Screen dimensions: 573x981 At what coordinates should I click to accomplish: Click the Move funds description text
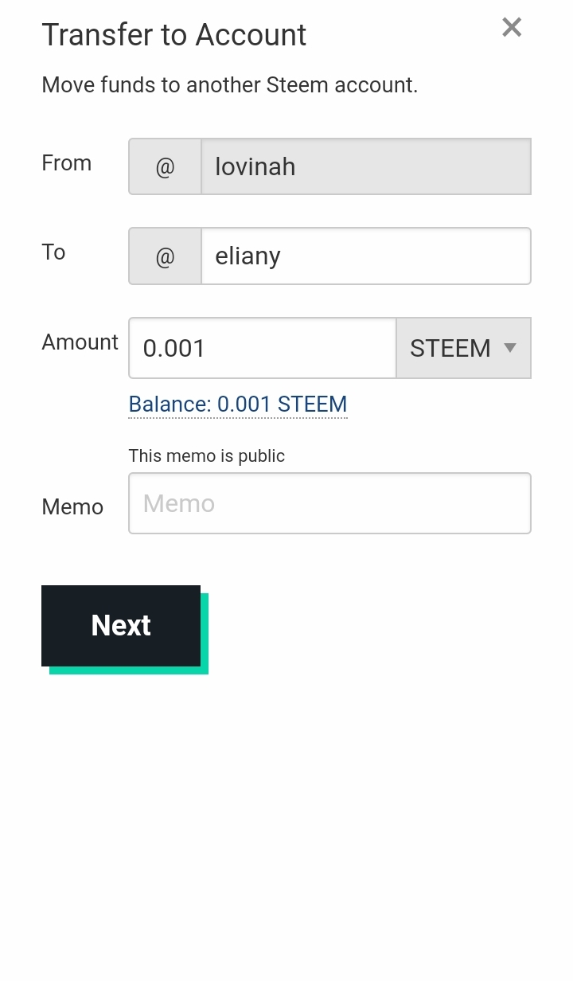click(x=229, y=85)
